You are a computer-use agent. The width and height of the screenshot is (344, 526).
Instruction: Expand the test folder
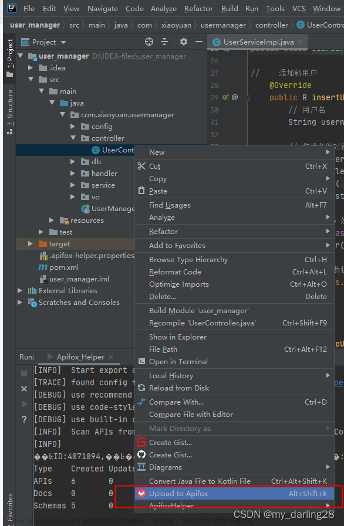pos(41,232)
